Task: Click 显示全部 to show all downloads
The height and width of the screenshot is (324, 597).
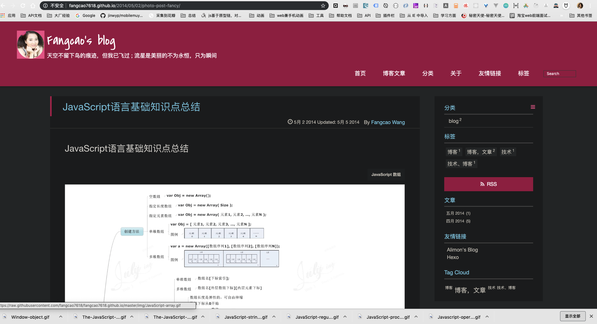Action: point(573,316)
